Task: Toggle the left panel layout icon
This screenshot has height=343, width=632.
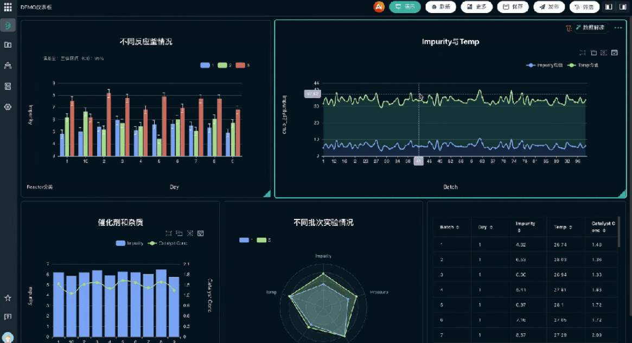Action: tap(609, 7)
